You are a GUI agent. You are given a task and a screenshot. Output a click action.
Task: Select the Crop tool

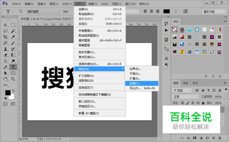coord(5,37)
